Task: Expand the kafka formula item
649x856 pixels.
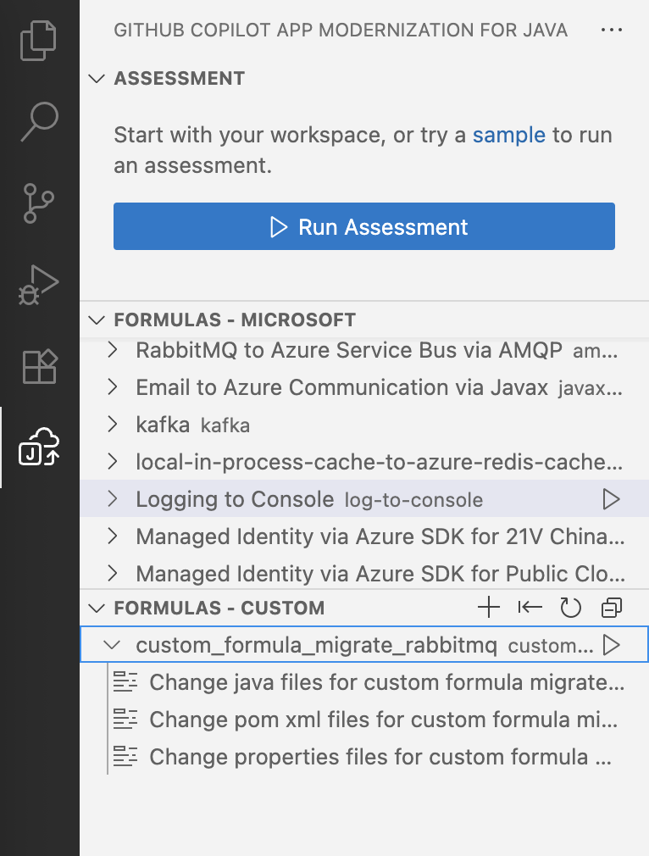Action: click(113, 425)
